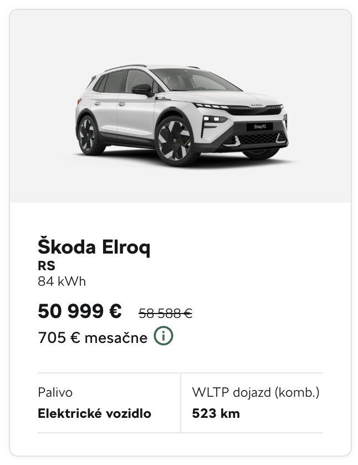Open the Škoda Elroq title link
The image size is (358, 465).
coord(94,247)
